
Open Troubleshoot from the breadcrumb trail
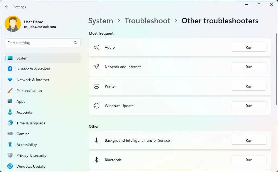click(x=147, y=21)
